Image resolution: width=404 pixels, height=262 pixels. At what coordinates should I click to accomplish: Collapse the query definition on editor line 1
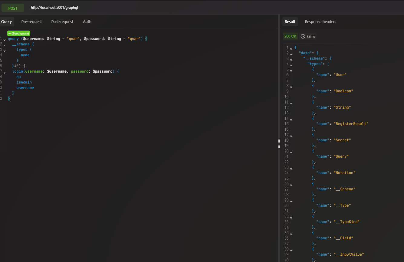pyautogui.click(x=5, y=40)
